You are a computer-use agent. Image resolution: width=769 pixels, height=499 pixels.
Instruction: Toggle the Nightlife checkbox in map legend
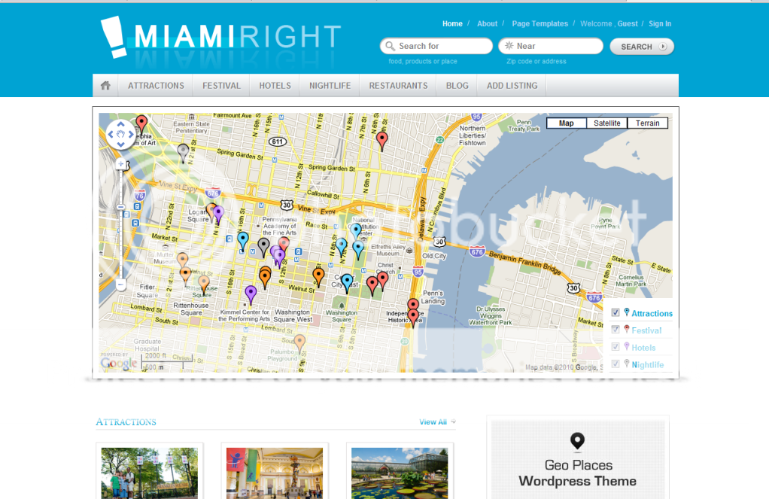click(616, 364)
